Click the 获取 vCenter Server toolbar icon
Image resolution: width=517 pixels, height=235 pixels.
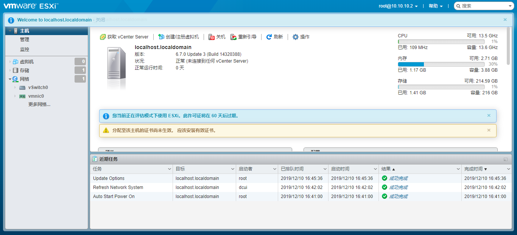point(103,37)
